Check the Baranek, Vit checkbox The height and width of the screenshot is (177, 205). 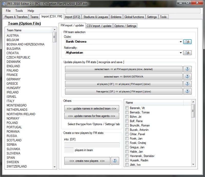pyautogui.click(x=127, y=108)
